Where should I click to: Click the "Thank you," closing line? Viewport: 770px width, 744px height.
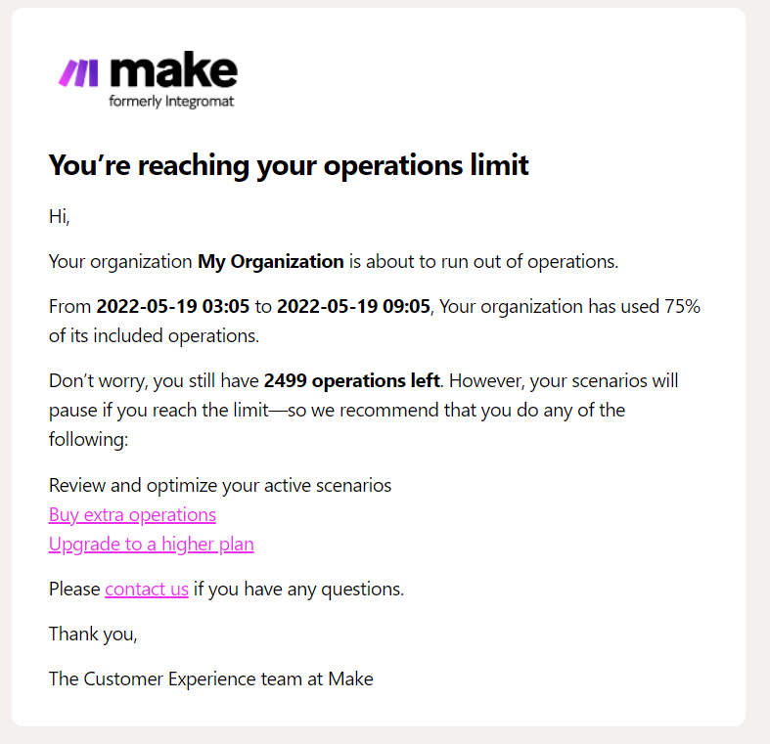(x=93, y=635)
